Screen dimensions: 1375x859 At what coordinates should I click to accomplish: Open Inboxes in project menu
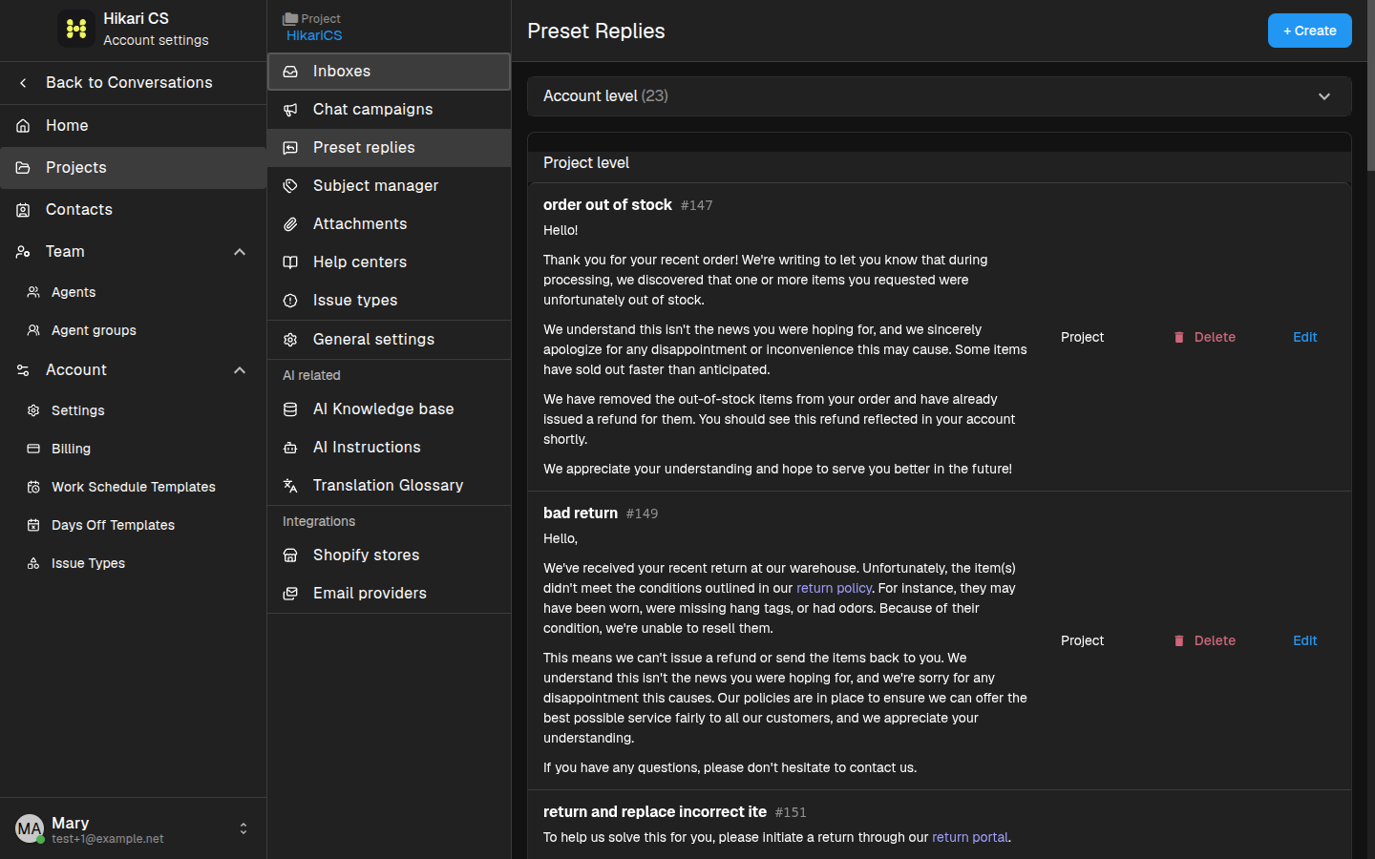coord(390,72)
